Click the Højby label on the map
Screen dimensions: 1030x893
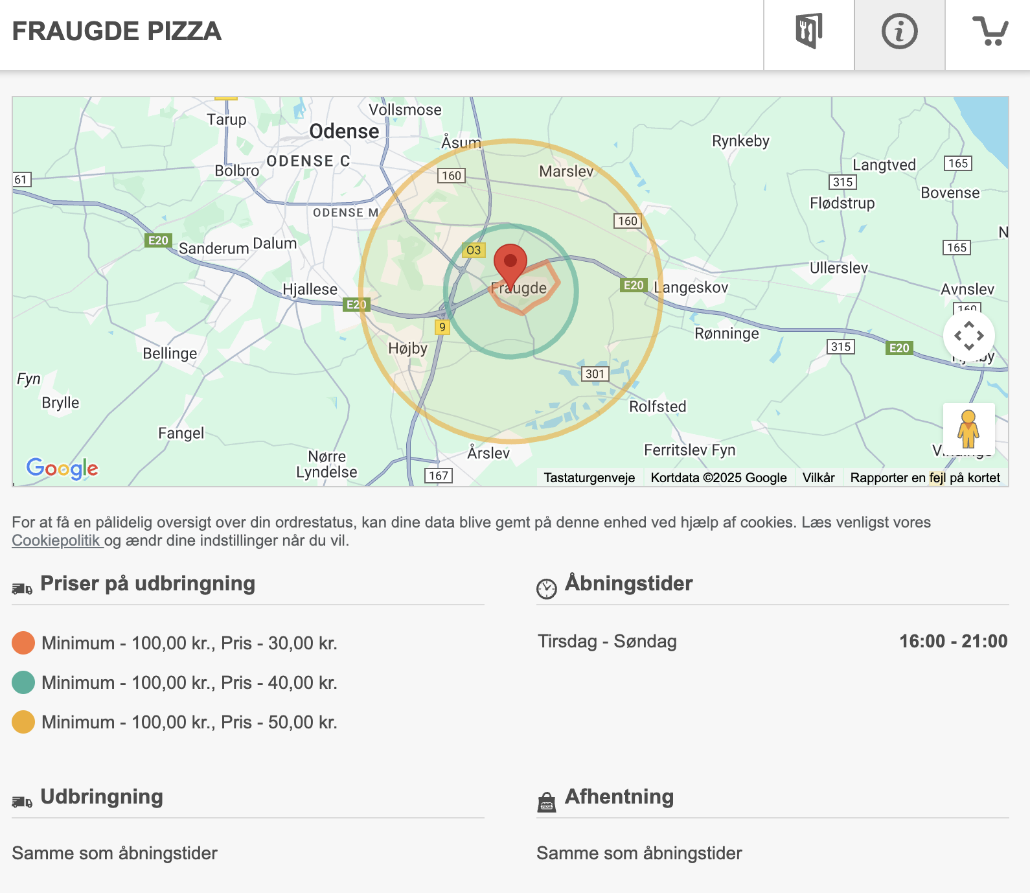(407, 349)
